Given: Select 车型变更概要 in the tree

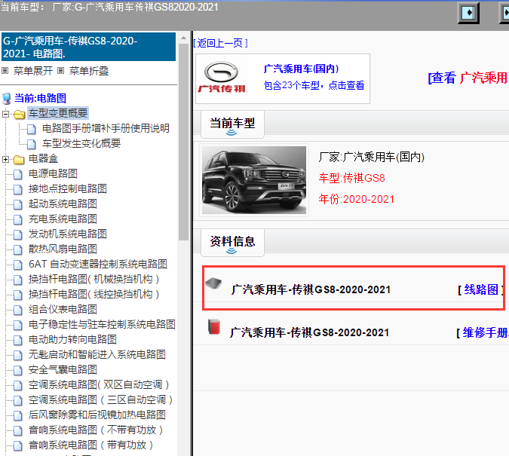Looking at the screenshot, I should point(58,113).
